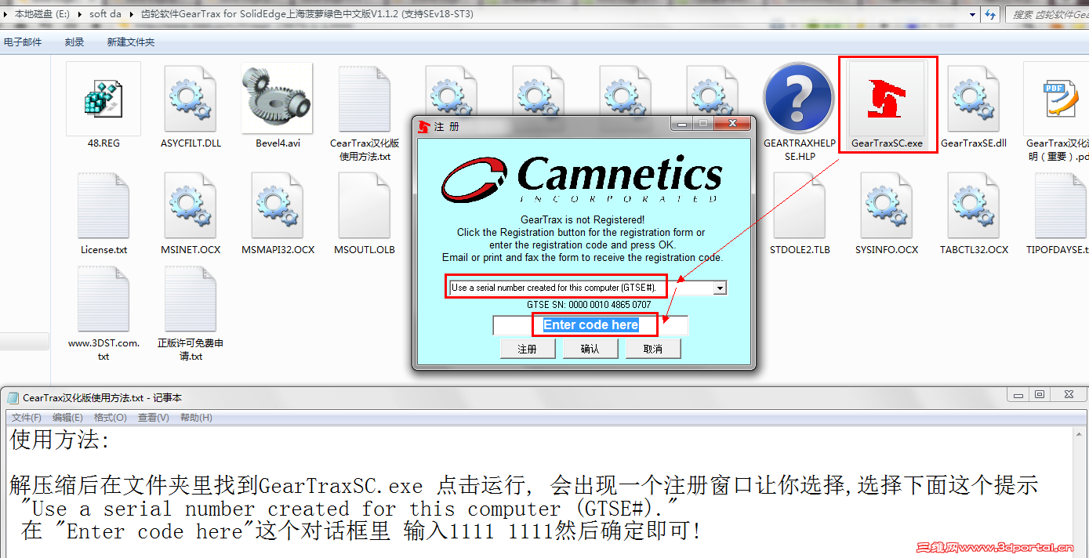This screenshot has width=1089, height=558.
Task: Click 电子邮件 in Explorer toolbar
Action: click(x=23, y=42)
